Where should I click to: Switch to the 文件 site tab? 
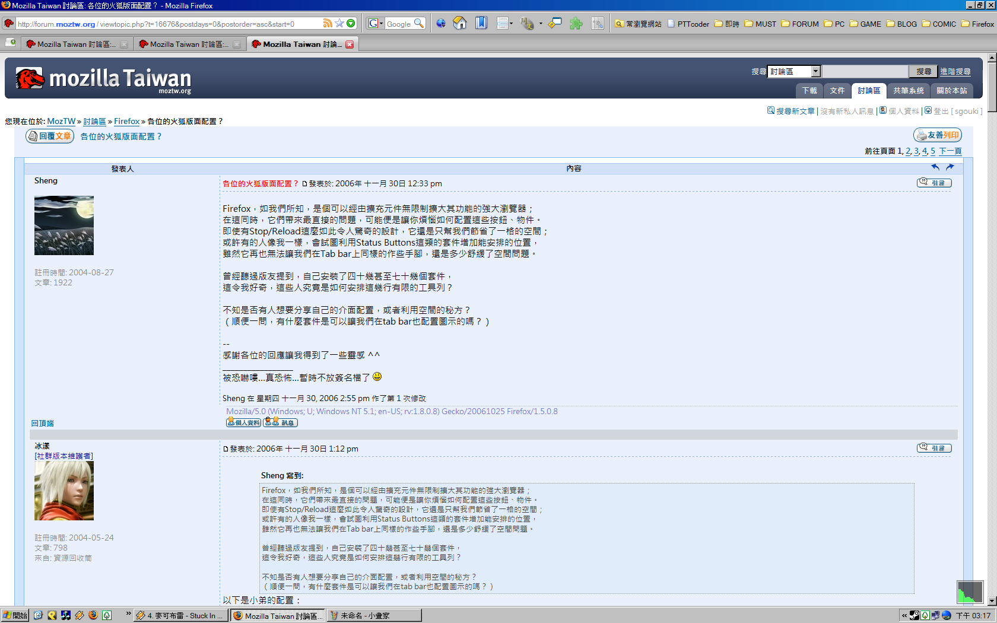coord(837,91)
